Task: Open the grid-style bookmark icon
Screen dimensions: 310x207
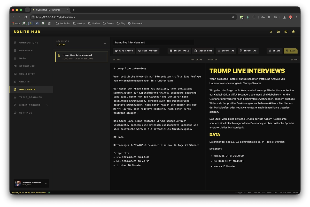Action: click(x=49, y=23)
